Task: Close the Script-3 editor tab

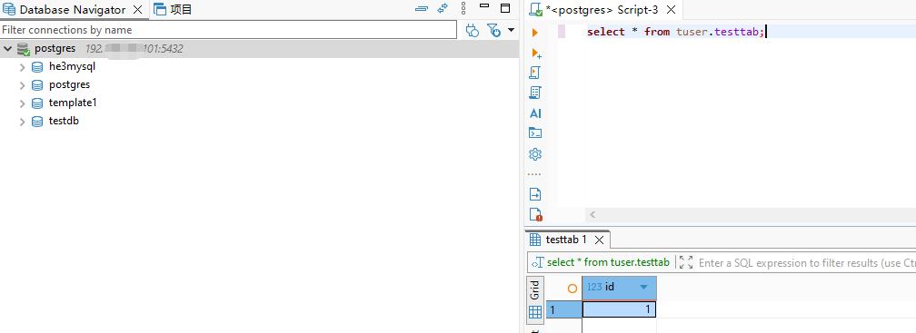Action: [x=672, y=9]
